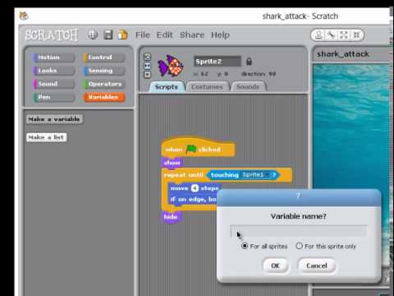This screenshot has height=296, width=394.
Task: Set rotation style to left-right flip
Action: coord(147,66)
